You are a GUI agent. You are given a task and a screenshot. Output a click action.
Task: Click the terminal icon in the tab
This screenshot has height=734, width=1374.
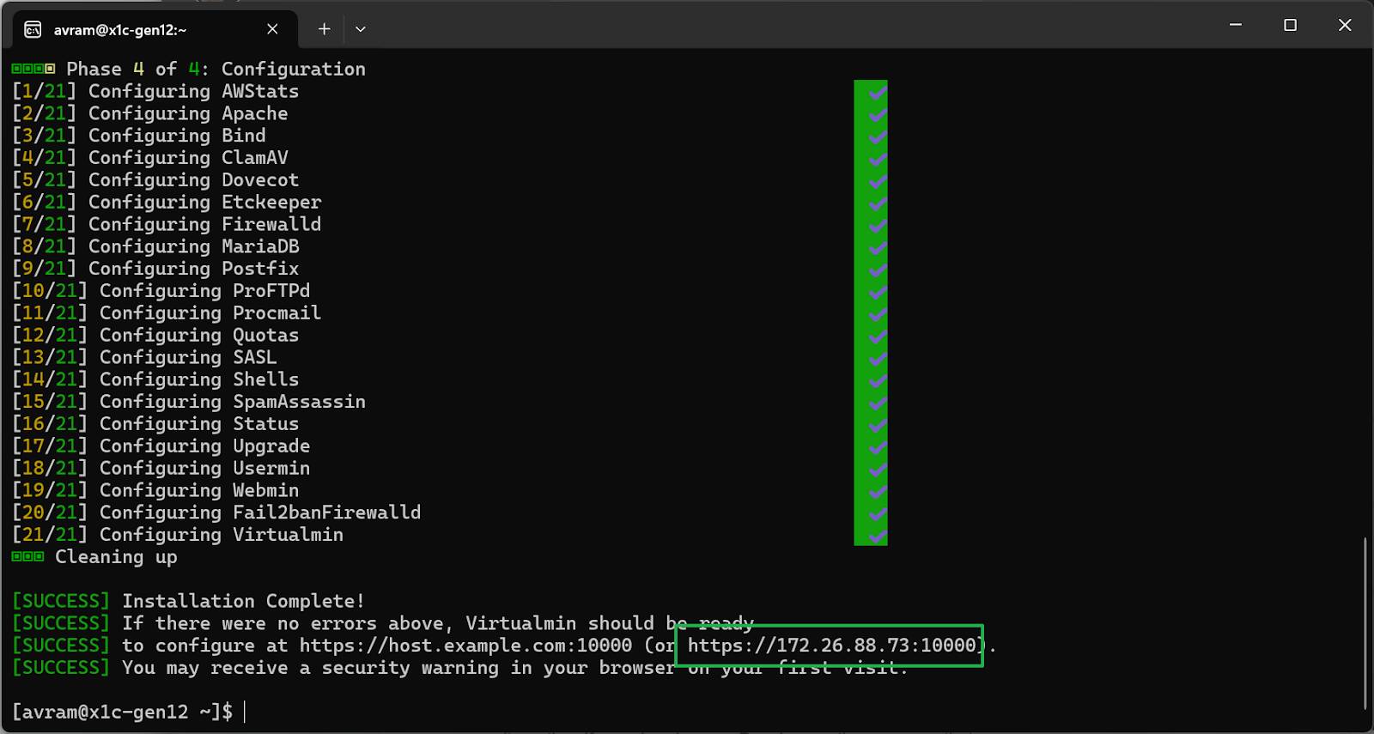coord(33,30)
